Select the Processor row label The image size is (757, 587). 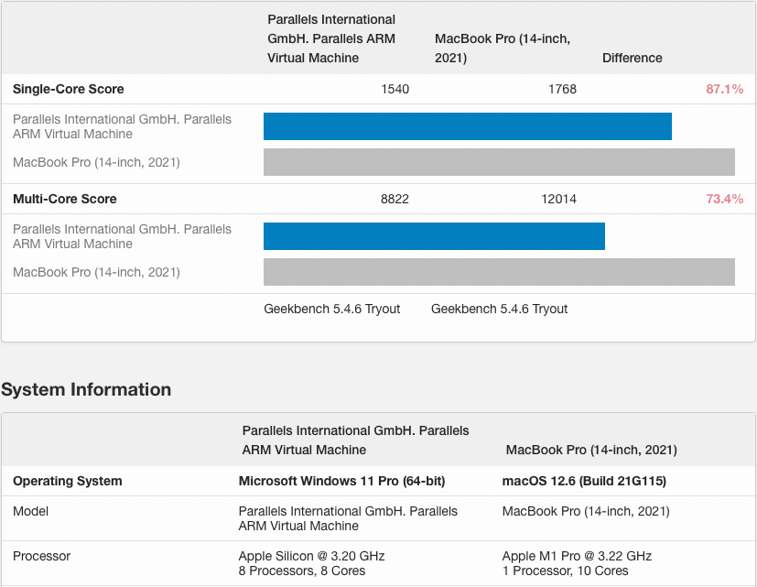(41, 556)
